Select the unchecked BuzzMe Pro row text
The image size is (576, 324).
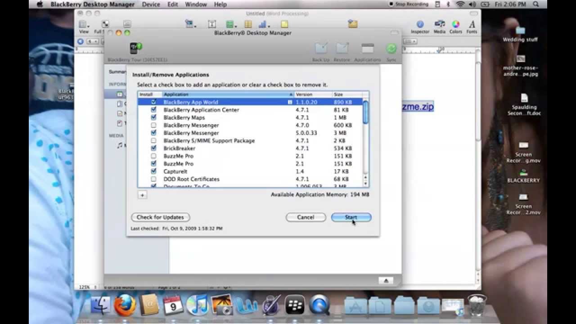pos(179,156)
